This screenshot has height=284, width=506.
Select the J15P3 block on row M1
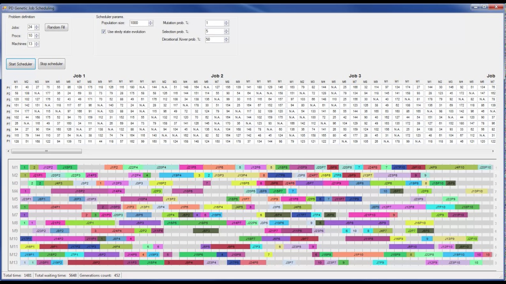pyautogui.click(x=67, y=167)
